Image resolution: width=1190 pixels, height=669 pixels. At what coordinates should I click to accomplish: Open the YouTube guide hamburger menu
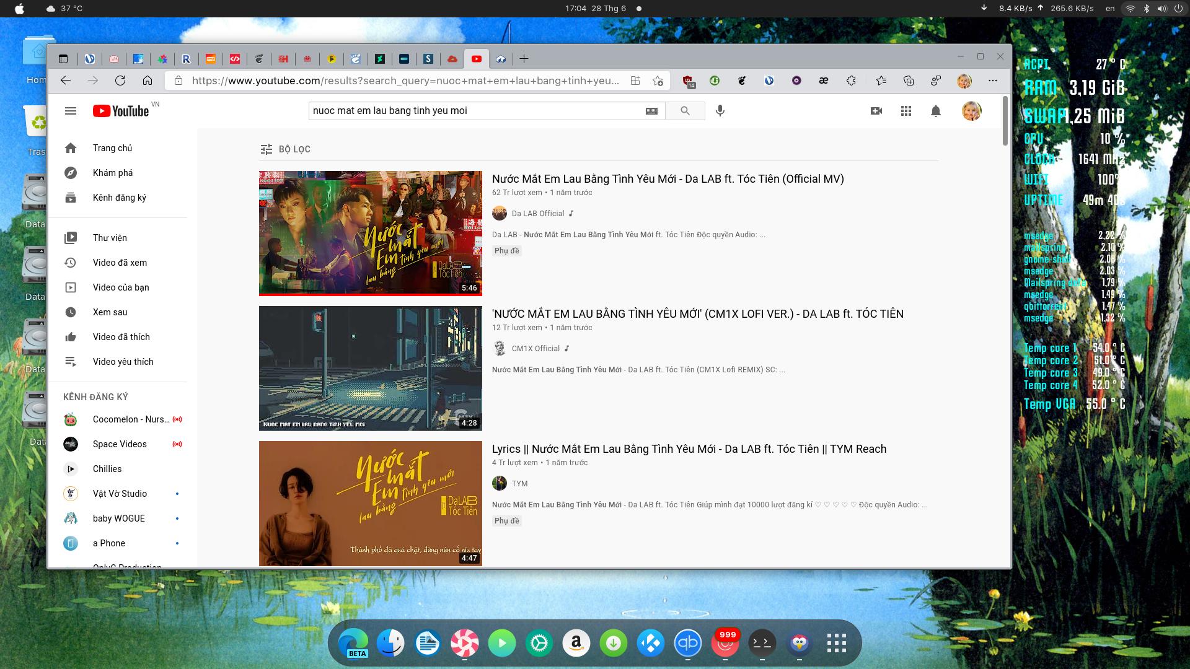(x=71, y=111)
